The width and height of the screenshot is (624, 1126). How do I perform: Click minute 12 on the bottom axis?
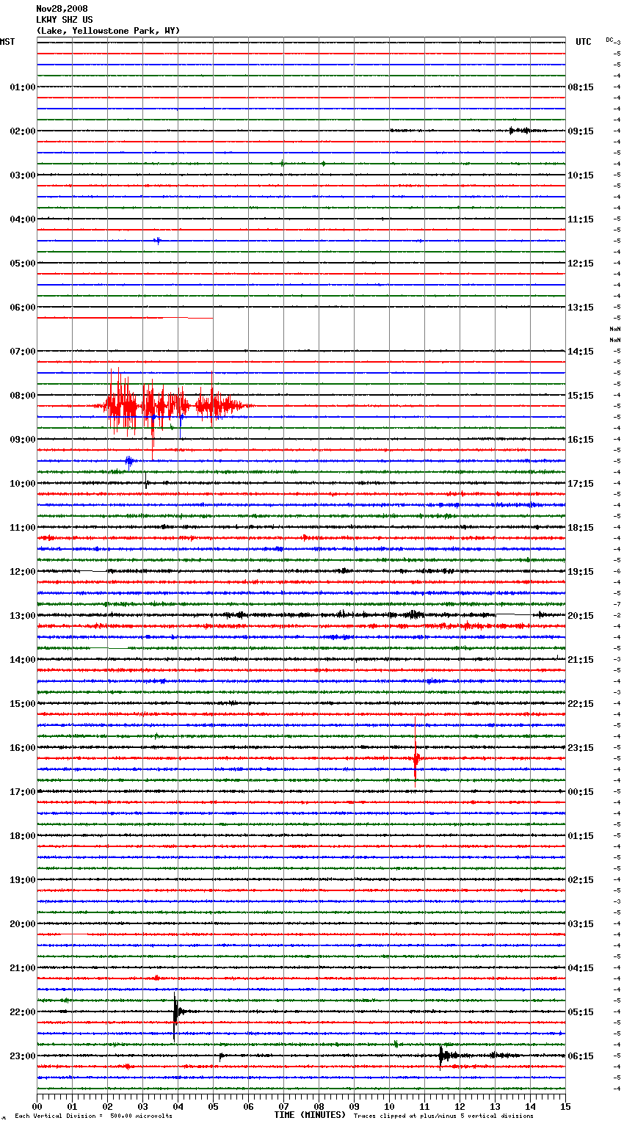(x=460, y=1106)
